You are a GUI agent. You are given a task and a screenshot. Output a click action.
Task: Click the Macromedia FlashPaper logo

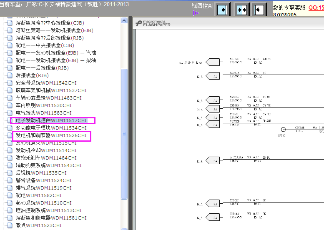click(153, 23)
